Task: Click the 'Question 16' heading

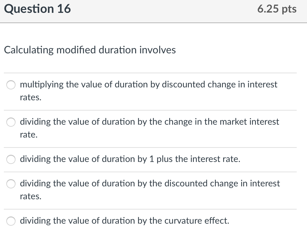Action: pos(38,9)
